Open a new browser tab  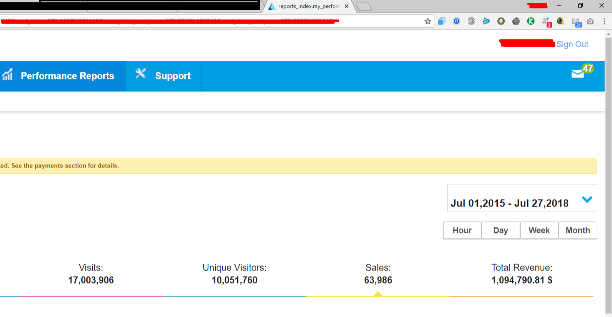click(x=364, y=6)
